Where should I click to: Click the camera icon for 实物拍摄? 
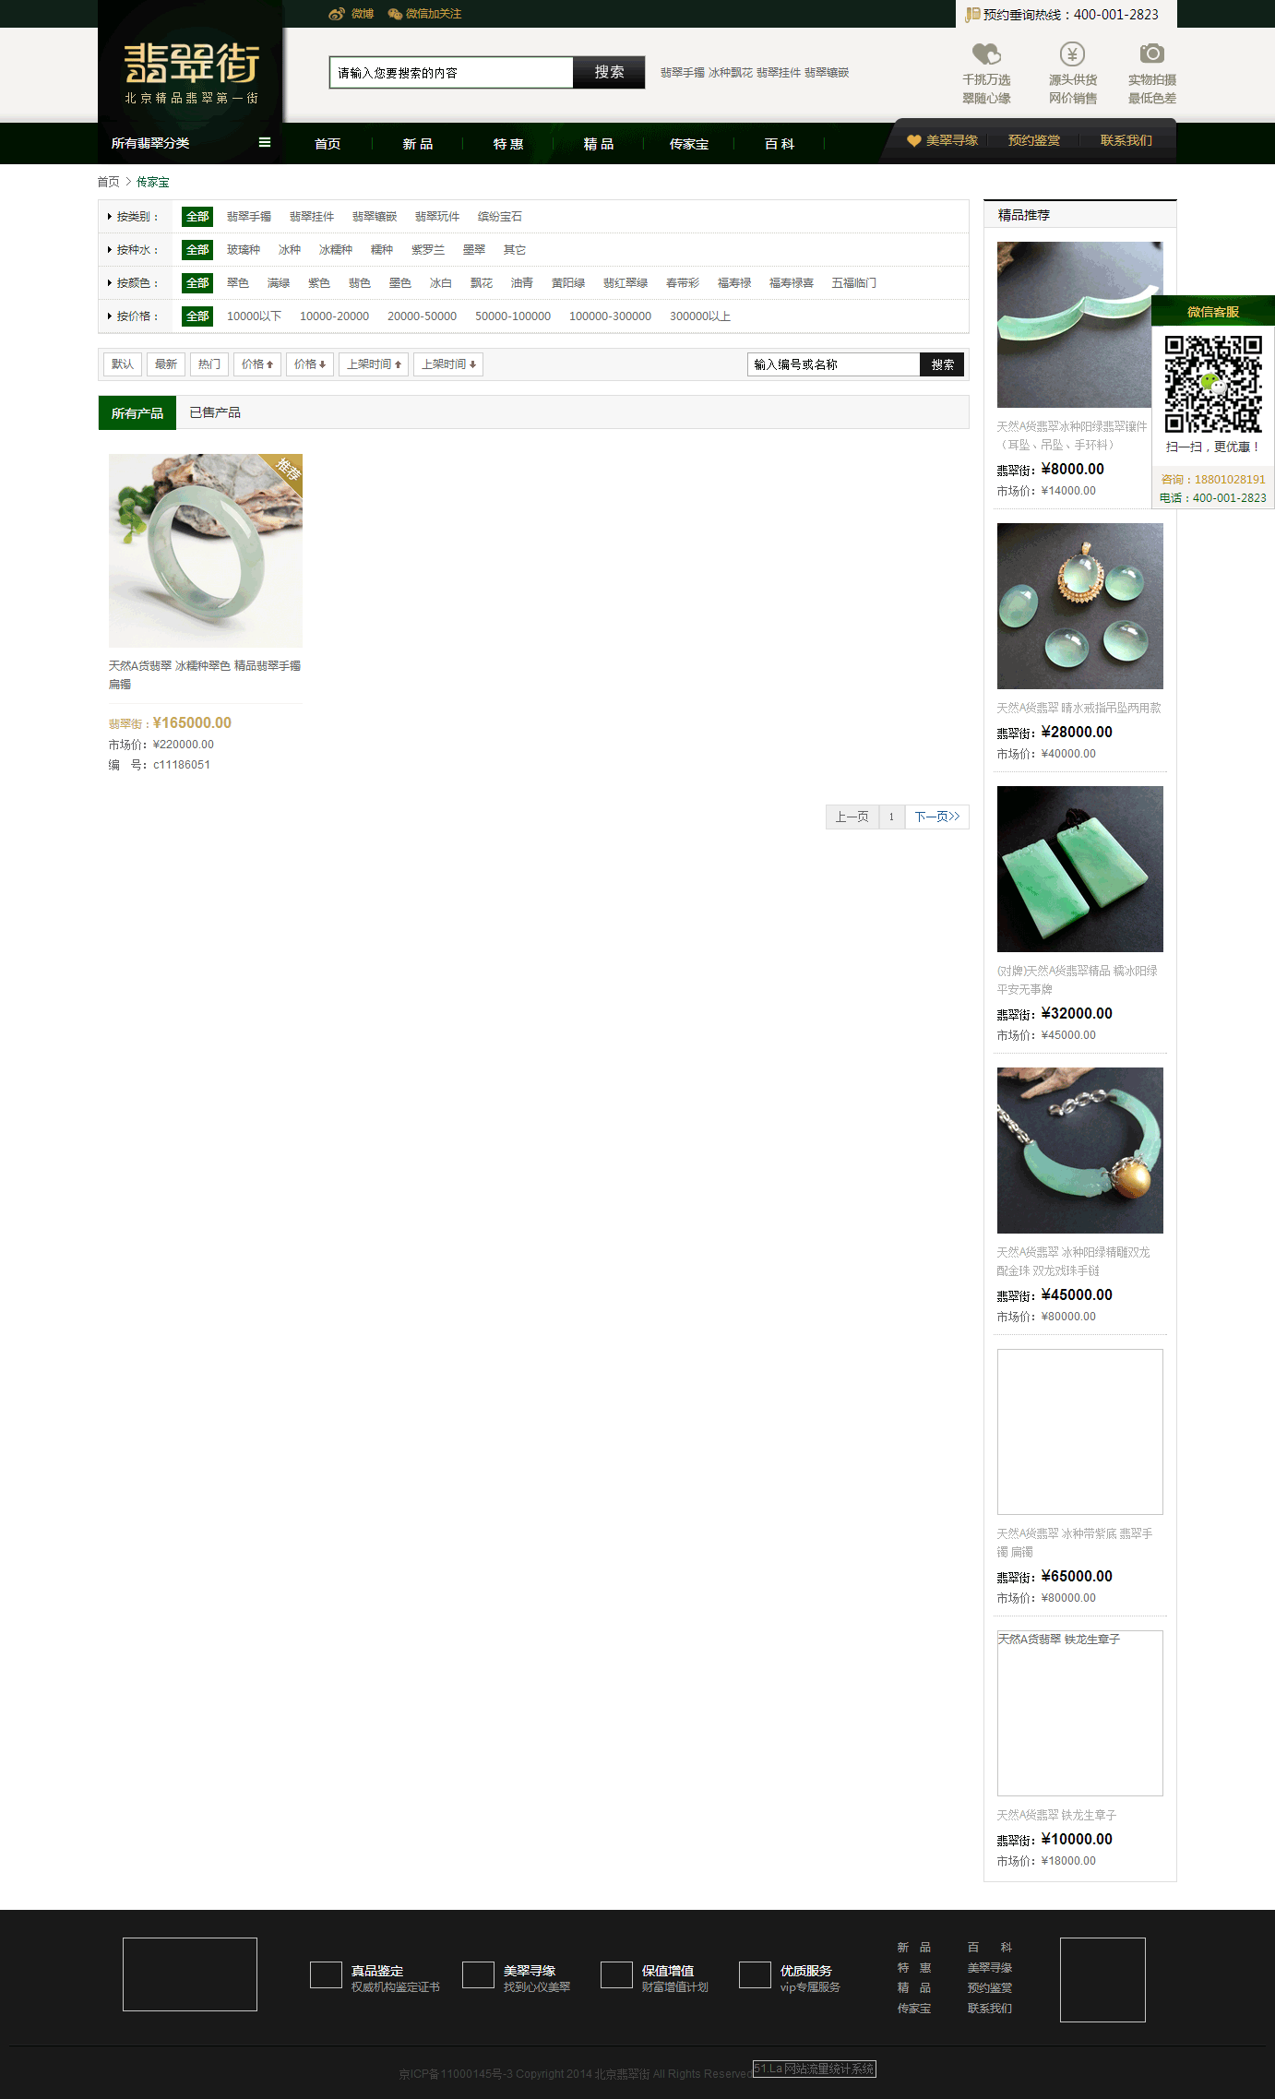[1151, 54]
